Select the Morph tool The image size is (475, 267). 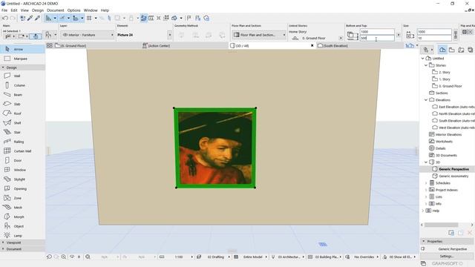point(22,217)
